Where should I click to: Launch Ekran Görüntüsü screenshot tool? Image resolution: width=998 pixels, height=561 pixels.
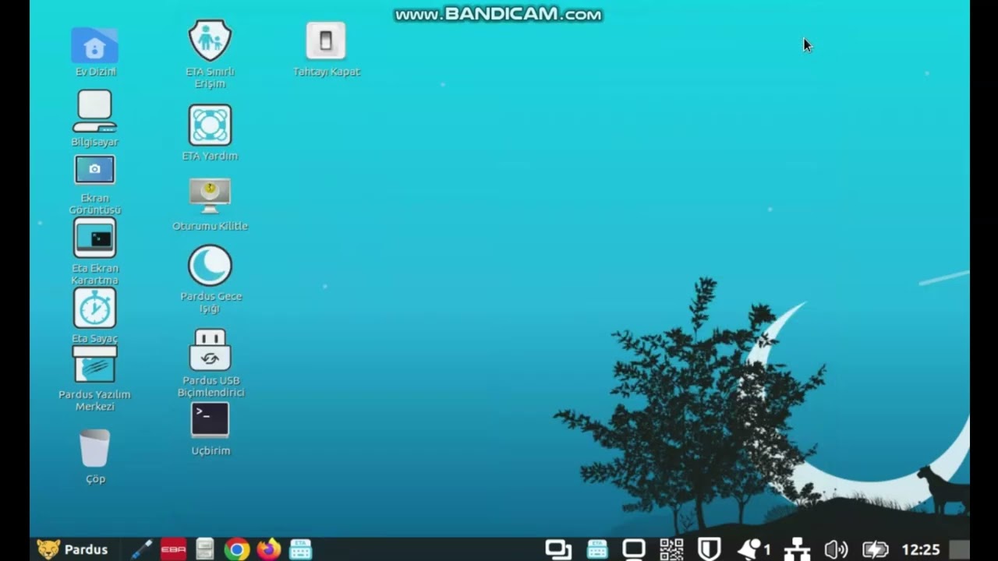[94, 170]
